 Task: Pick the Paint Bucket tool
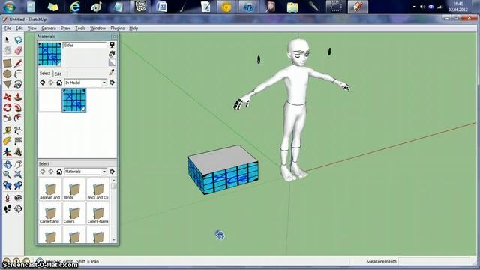7,50
